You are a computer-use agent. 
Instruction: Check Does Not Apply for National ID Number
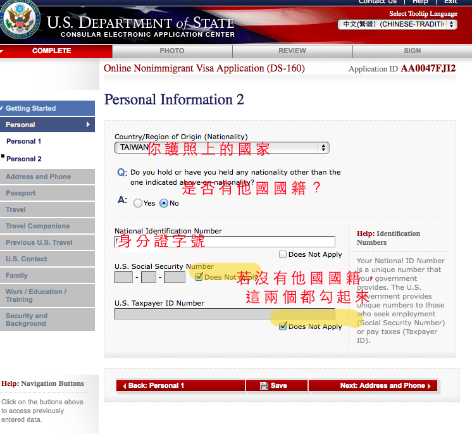pos(283,254)
